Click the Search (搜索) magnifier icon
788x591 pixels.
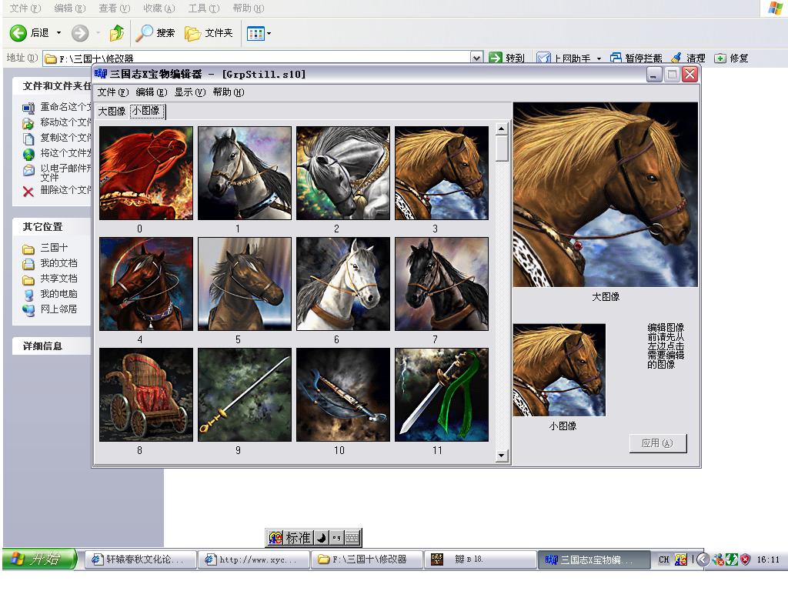point(144,33)
